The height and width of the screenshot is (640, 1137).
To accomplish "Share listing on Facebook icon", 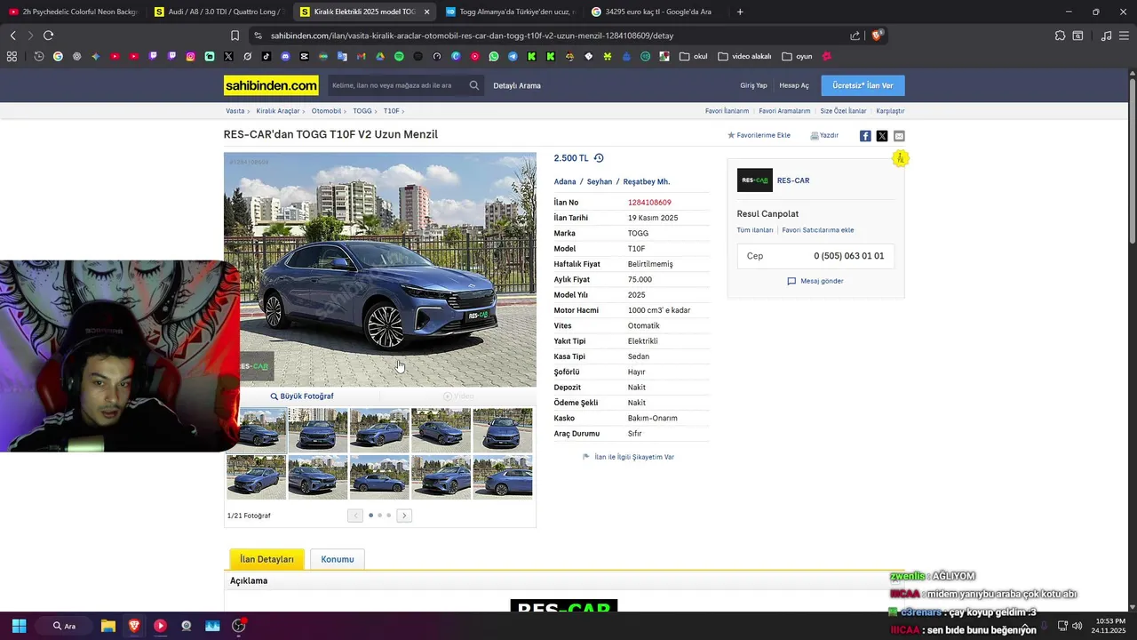I will (865, 136).
